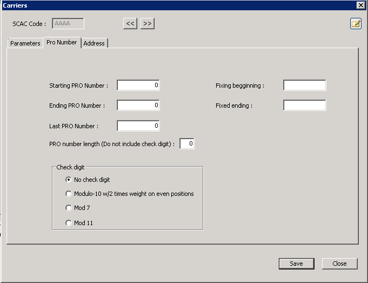Select the Pro Number tab
This screenshot has width=368, height=283.
pyautogui.click(x=62, y=42)
